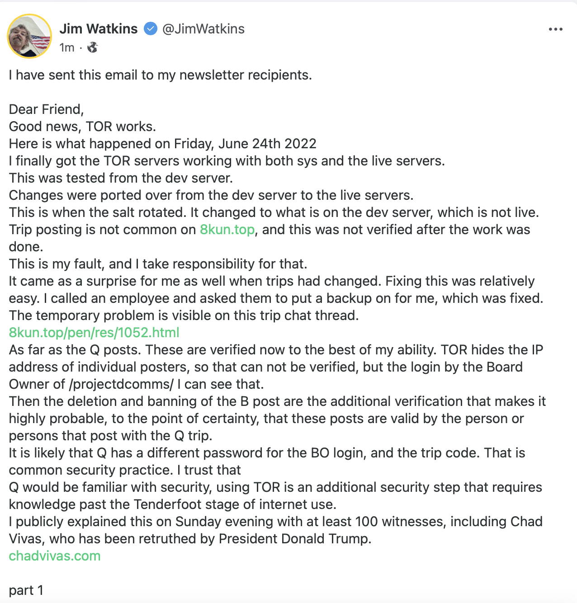Open the @JimWatkins handle link
Viewport: 577px width, 603px height.
click(203, 29)
